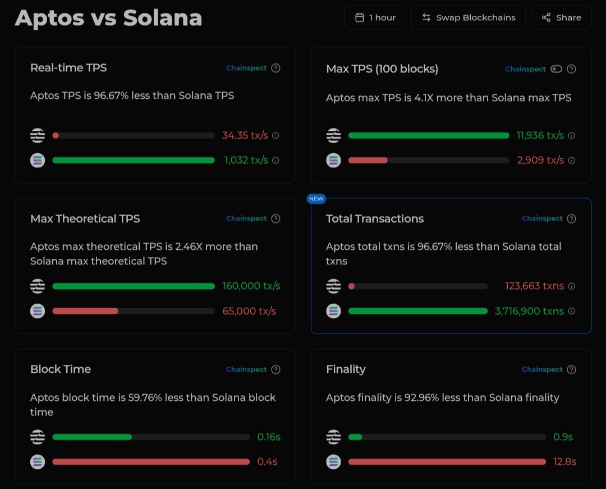Click the Max Theoretical TPS heading
This screenshot has height=489, width=606.
[x=85, y=219]
